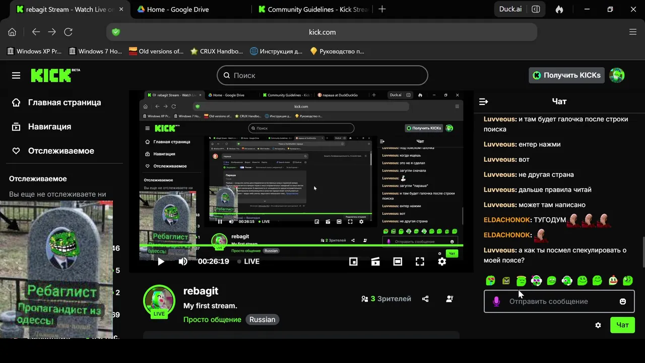Insert the heart-eyes drooling emote

[x=490, y=280]
